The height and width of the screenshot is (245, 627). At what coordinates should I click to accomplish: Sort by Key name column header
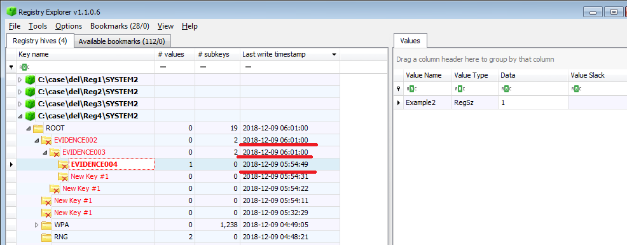point(85,55)
